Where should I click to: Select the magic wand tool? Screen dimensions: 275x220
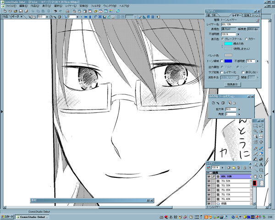click(255, 131)
